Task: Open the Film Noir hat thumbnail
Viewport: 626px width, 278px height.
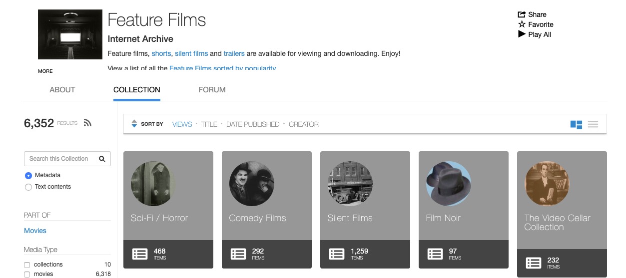Action: 448,184
